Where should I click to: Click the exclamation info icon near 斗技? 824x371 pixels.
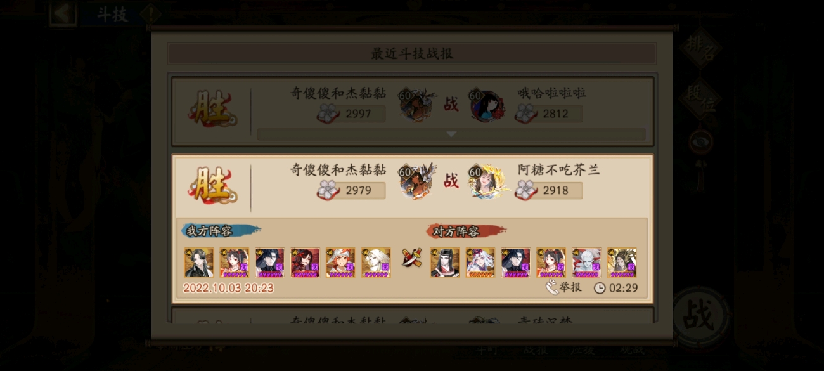click(150, 13)
